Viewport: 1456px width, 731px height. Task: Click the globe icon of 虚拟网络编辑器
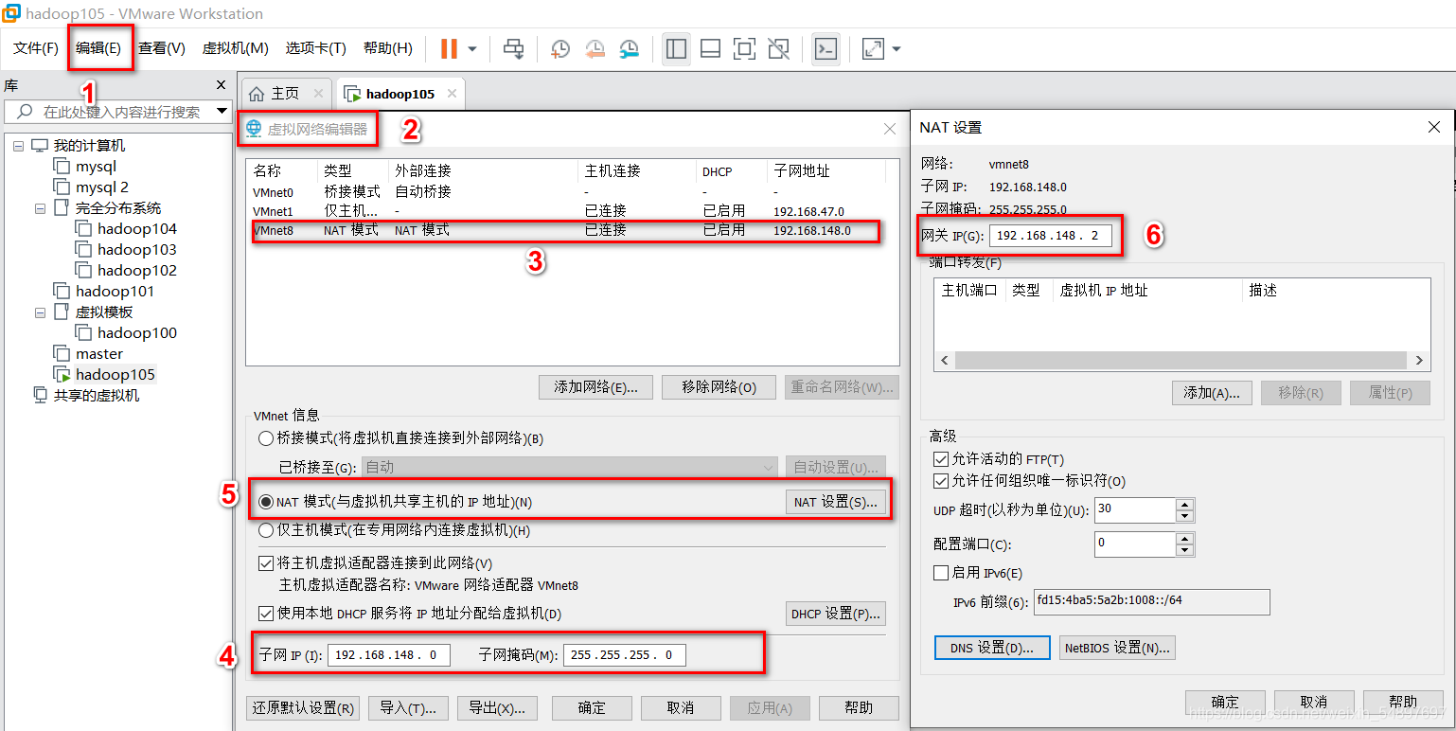click(254, 128)
